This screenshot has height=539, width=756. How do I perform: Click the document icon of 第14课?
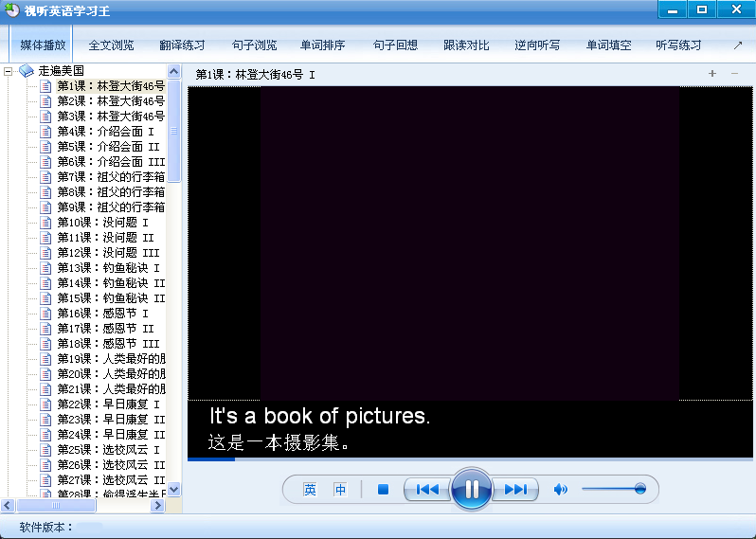tap(45, 283)
